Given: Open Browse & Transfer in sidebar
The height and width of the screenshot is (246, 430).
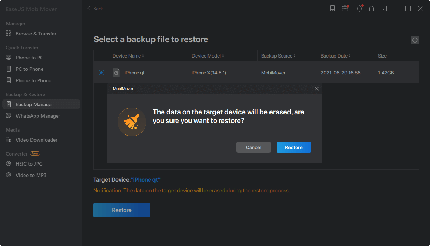Looking at the screenshot, I should point(36,34).
